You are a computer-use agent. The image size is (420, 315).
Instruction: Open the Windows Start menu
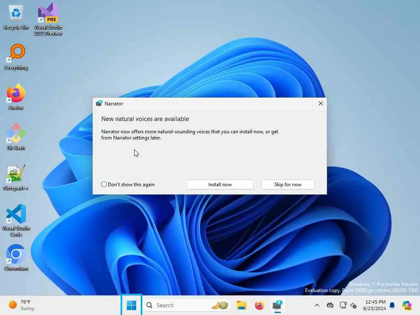click(131, 305)
